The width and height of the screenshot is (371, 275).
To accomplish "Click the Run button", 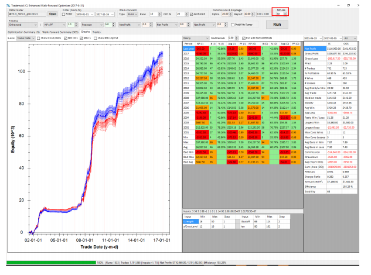I will (278, 25).
